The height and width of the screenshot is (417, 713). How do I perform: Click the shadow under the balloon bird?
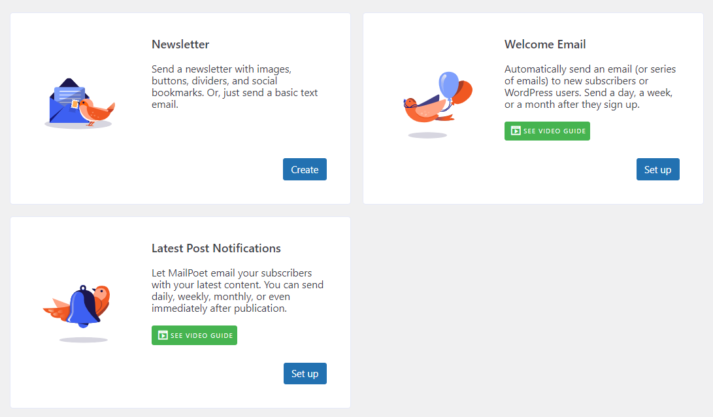point(427,135)
